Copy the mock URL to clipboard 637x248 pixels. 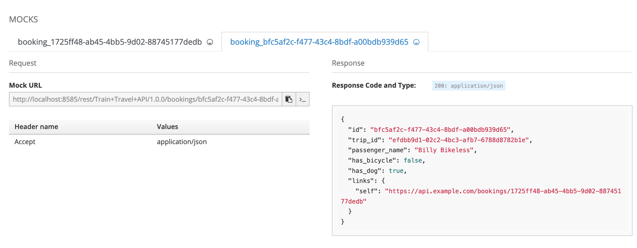(289, 99)
